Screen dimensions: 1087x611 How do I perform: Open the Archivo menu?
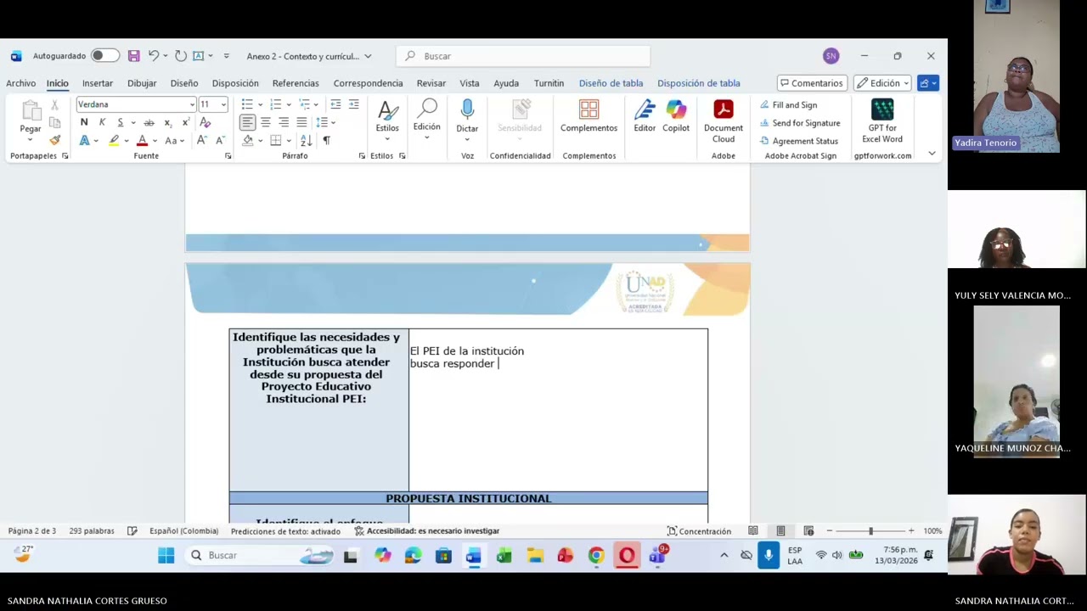21,83
